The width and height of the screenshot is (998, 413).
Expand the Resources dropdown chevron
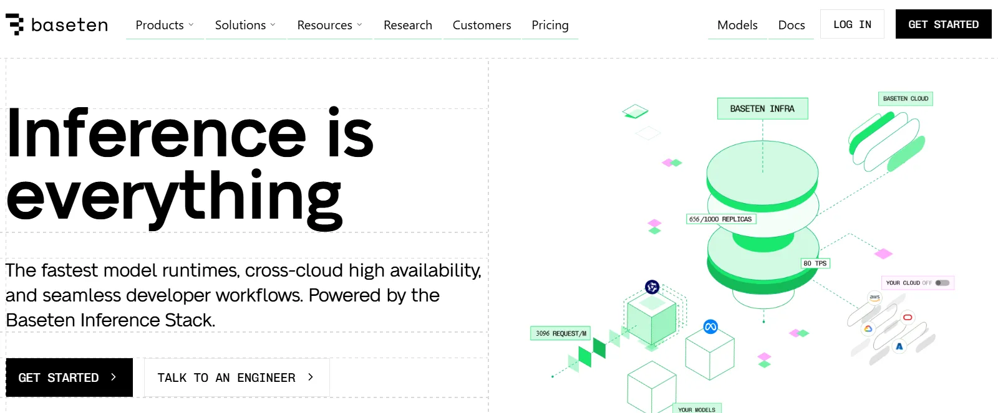[359, 25]
